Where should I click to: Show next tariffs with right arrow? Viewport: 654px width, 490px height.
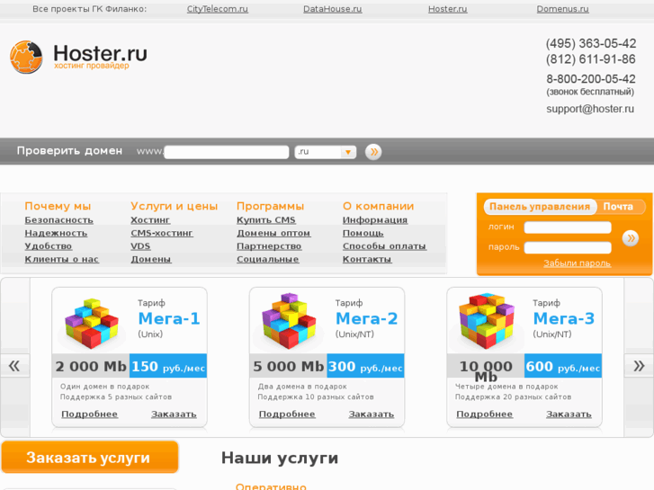point(639,366)
